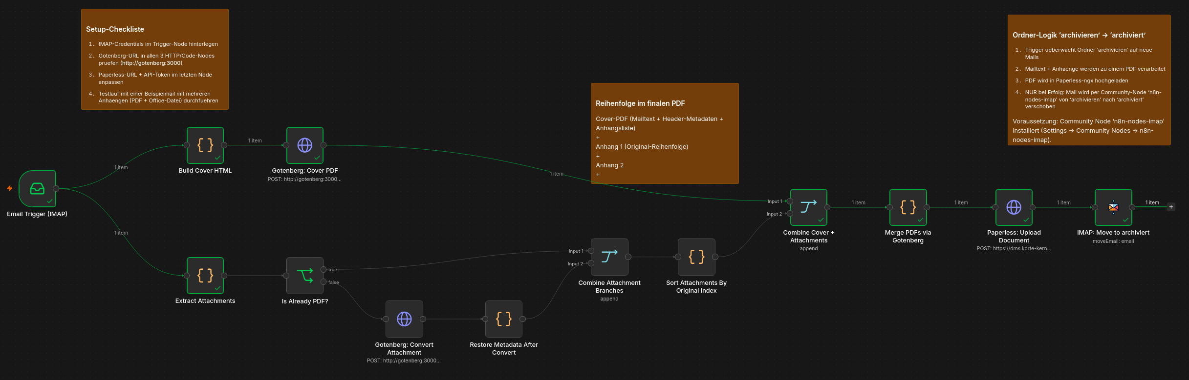Viewport: 1189px width, 380px height.
Task: Open Restore Metadata After Convert node
Action: coord(504,319)
